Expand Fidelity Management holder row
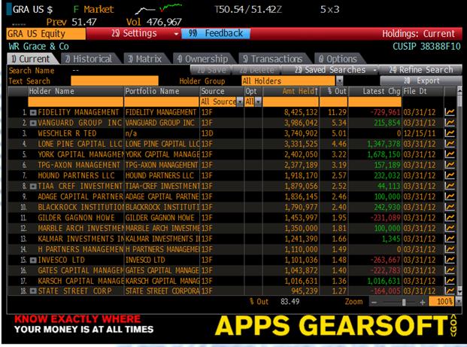Viewport: 467px width, 347px height. point(33,113)
